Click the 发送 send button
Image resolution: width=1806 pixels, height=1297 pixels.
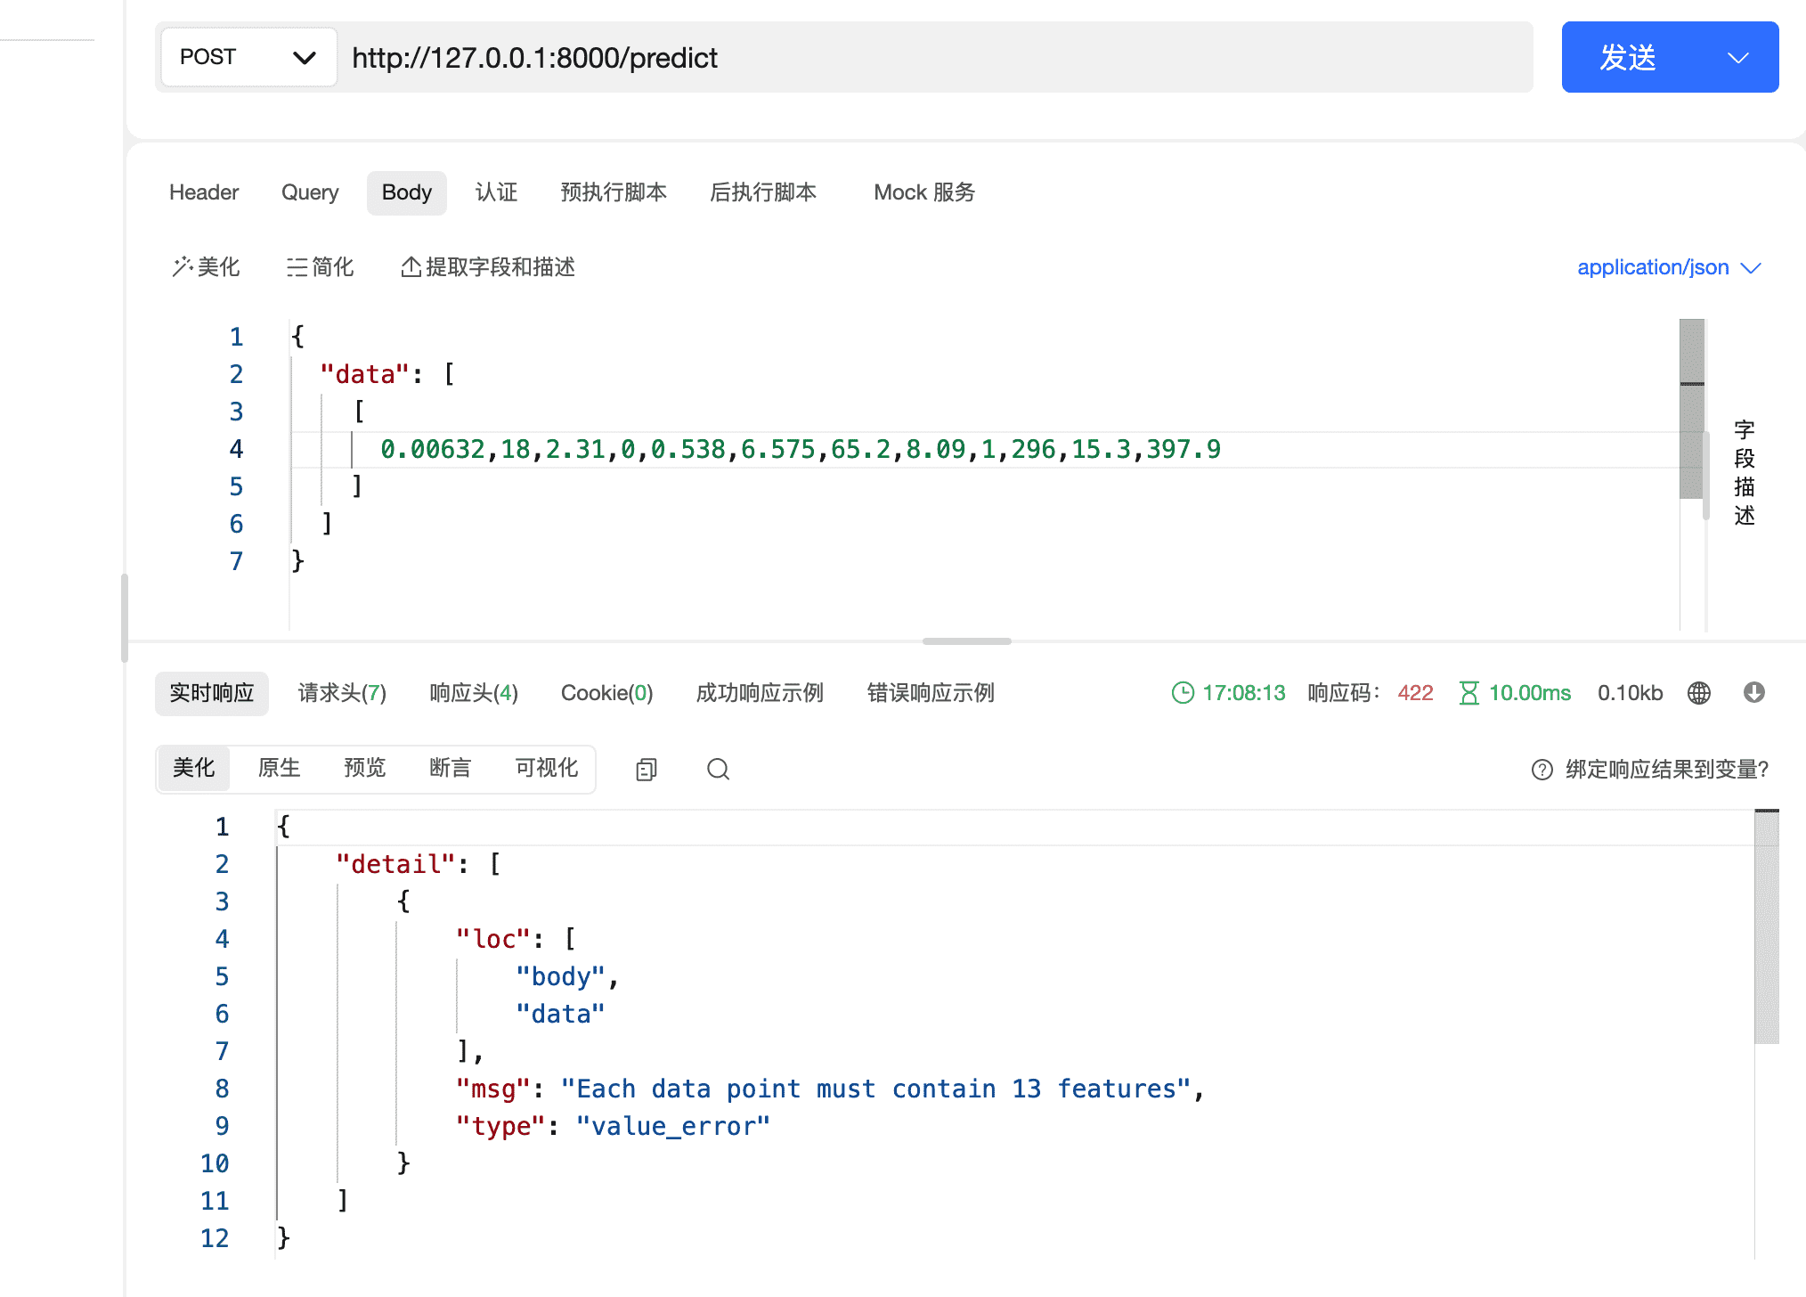tap(1628, 58)
